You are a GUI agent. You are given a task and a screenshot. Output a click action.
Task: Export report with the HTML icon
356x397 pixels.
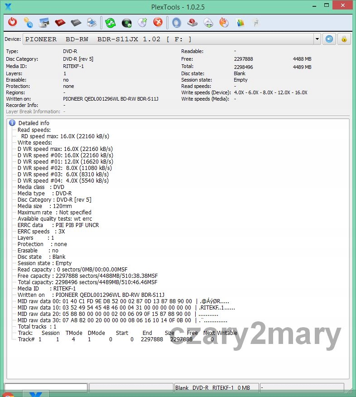click(x=76, y=22)
